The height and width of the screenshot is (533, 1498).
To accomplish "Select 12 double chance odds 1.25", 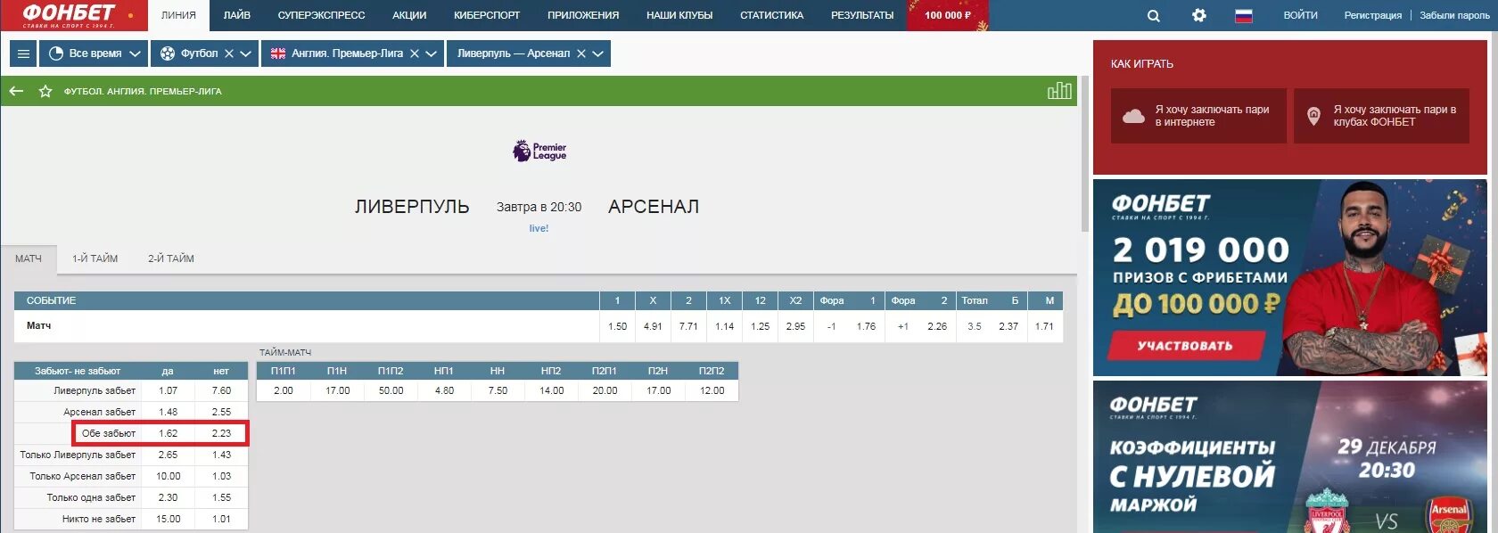I will [760, 326].
